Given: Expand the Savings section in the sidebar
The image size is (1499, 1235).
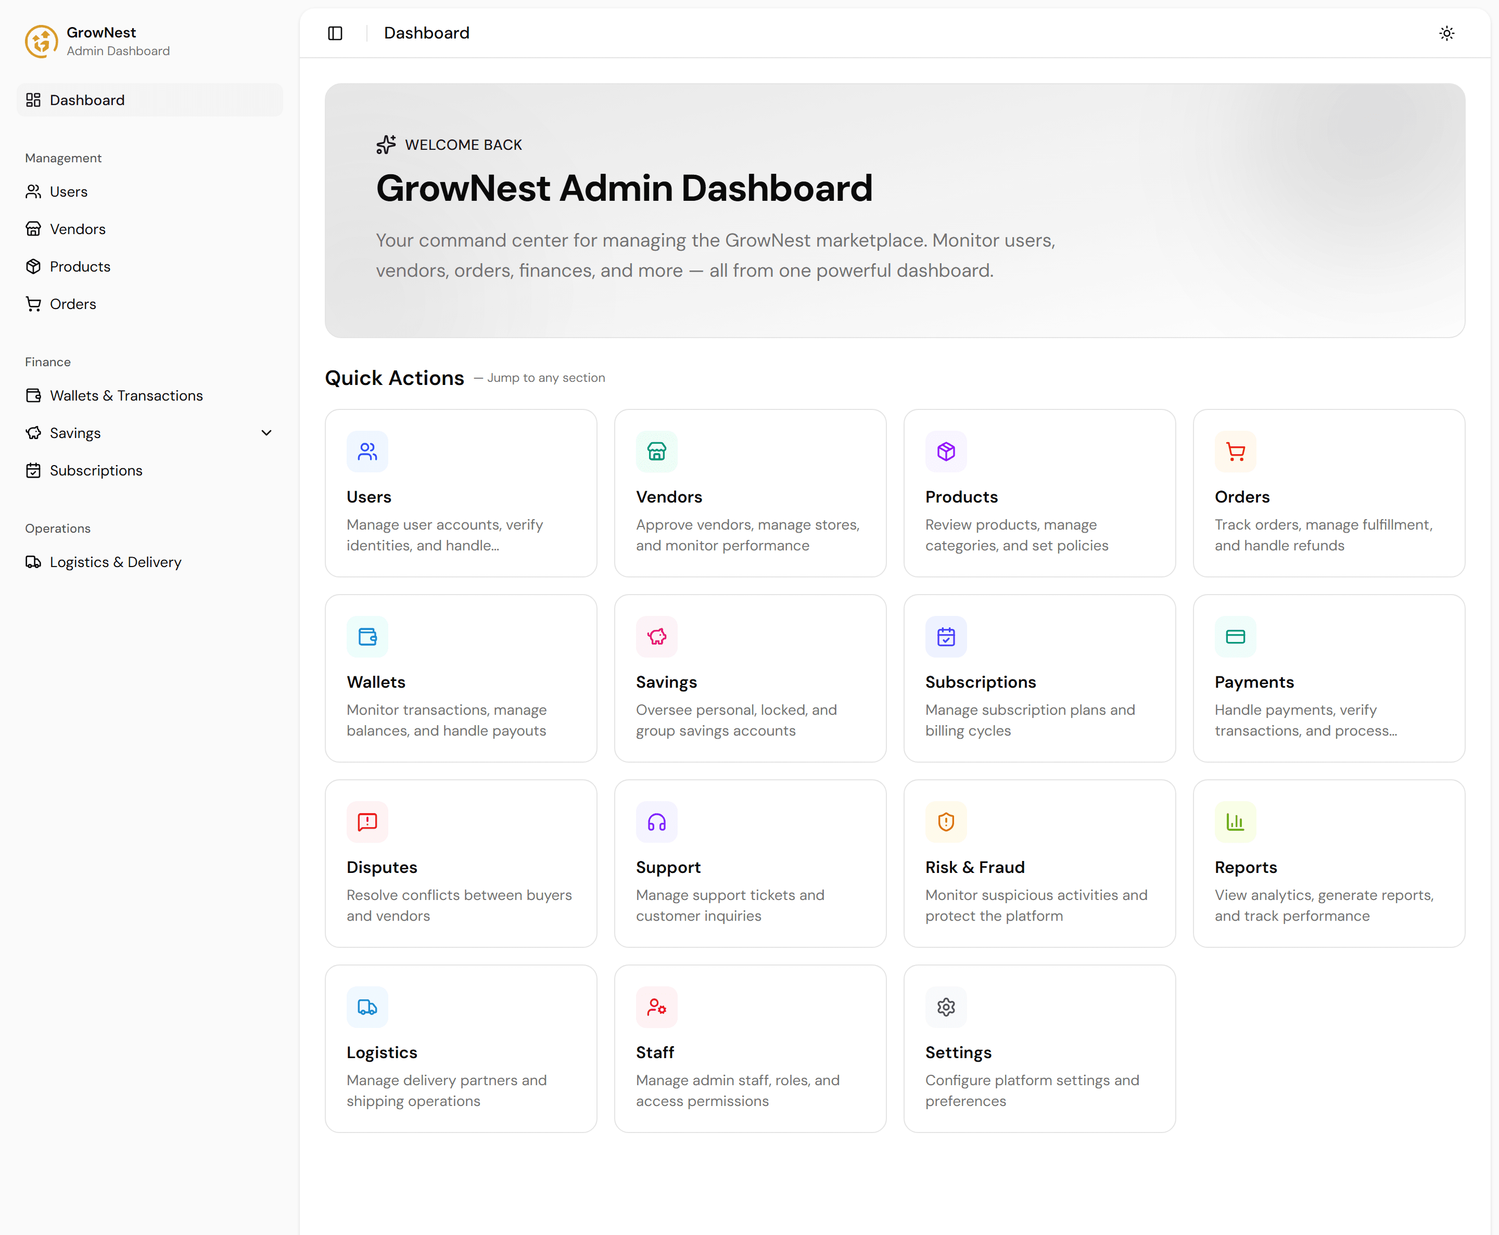Looking at the screenshot, I should pos(266,432).
